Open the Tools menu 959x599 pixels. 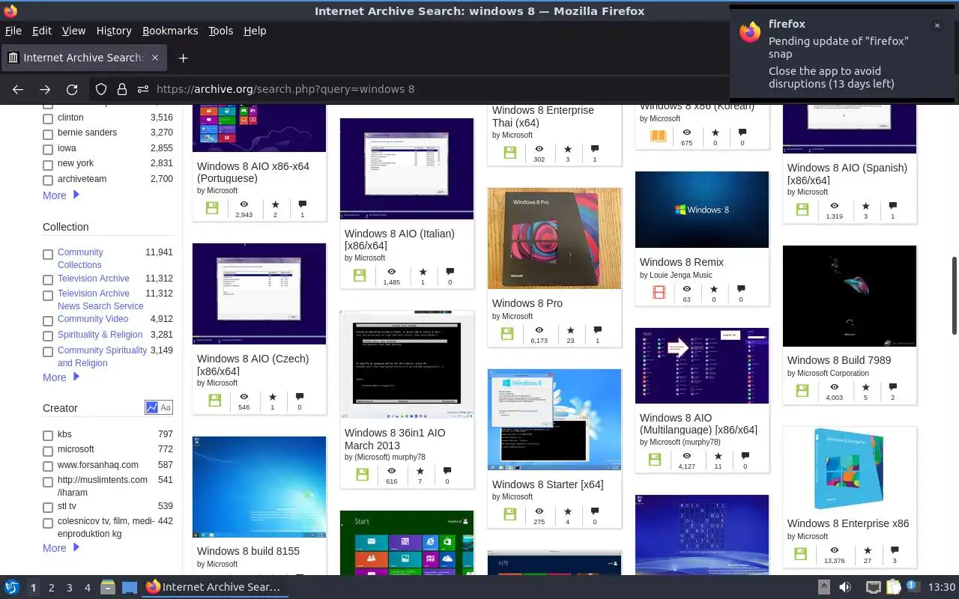coord(221,31)
